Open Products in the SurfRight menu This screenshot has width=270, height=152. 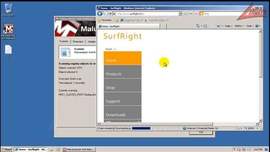[123, 72]
